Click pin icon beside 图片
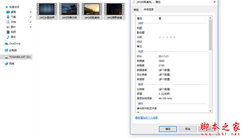Viewport: 244px width, 138px height. pos(31,27)
